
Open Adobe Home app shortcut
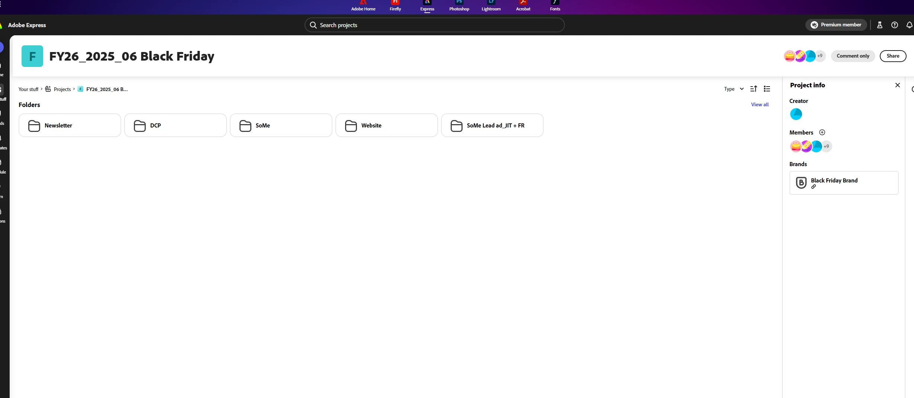363,6
